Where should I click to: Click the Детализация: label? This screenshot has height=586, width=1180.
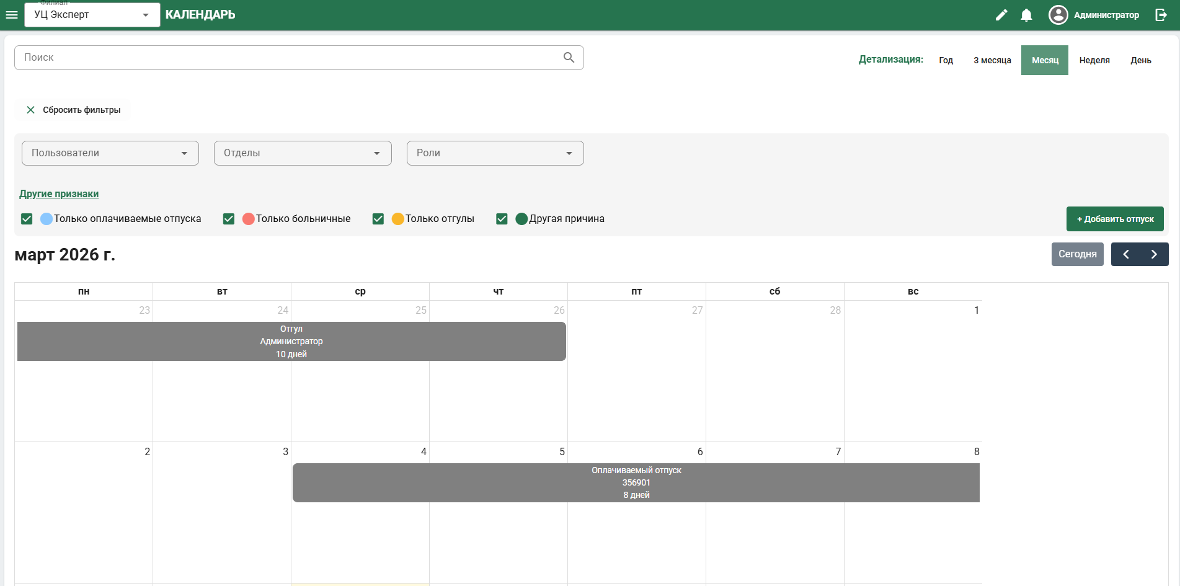(890, 60)
